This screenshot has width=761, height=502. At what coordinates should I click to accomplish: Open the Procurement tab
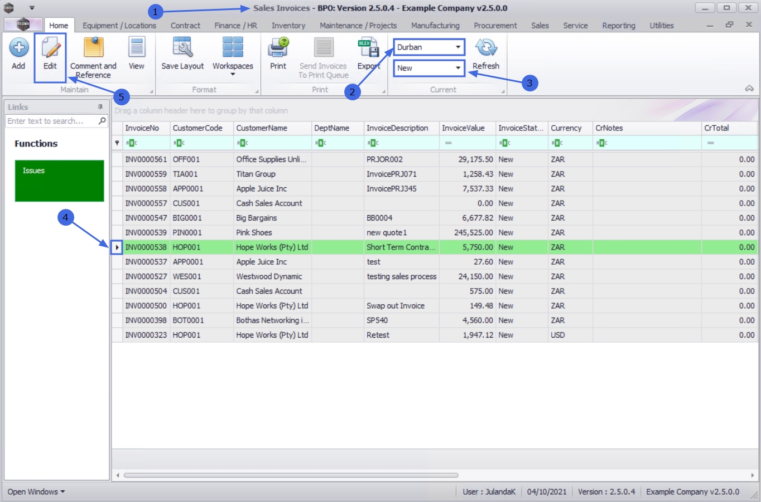coord(495,26)
